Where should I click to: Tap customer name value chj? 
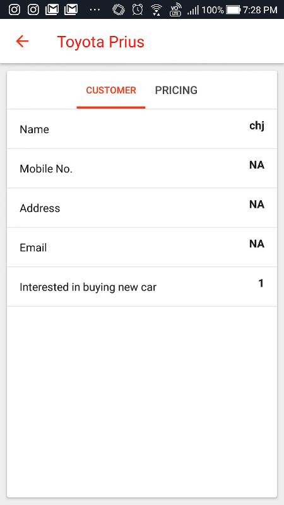click(x=257, y=126)
